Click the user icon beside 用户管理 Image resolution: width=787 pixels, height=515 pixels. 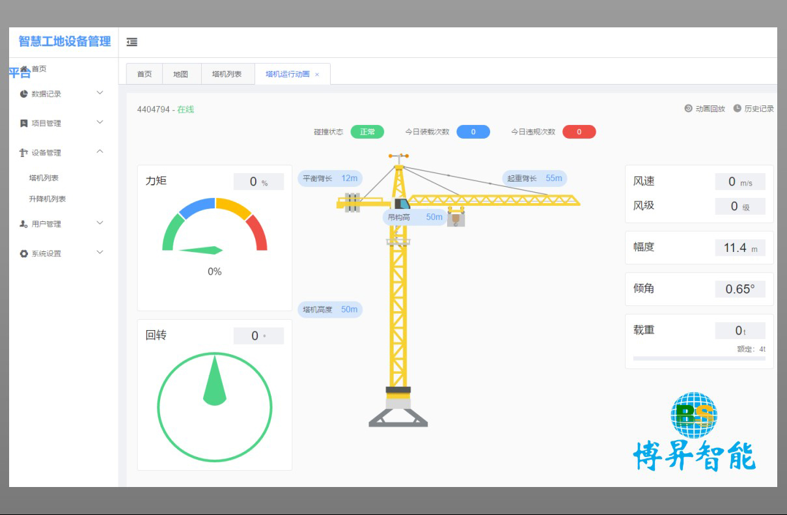coord(24,224)
